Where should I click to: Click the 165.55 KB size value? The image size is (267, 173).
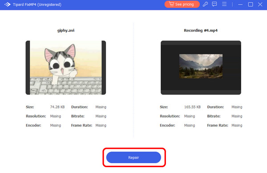192,107
